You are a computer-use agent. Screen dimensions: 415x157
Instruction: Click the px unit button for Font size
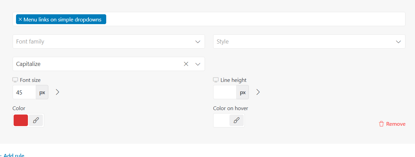click(42, 92)
